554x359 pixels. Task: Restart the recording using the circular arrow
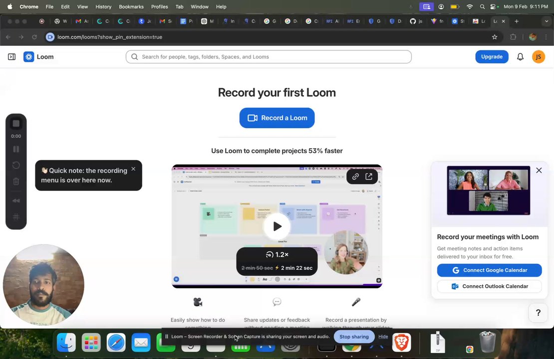(16, 165)
